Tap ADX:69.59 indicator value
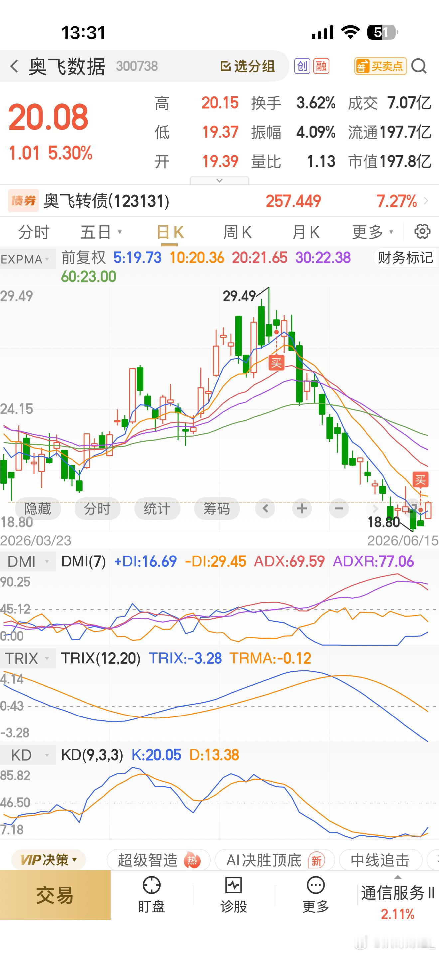Viewport: 439px width, 954px height. 289,561
